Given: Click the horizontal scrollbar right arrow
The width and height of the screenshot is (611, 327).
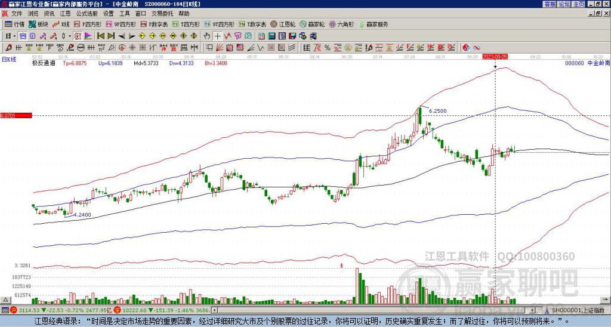Looking at the screenshot, I should pos(533,310).
